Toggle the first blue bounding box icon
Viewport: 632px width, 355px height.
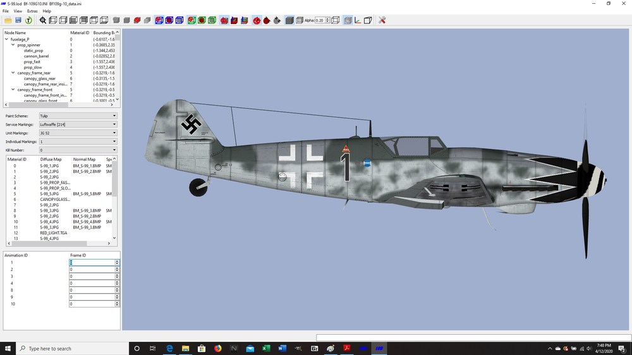tap(159, 20)
